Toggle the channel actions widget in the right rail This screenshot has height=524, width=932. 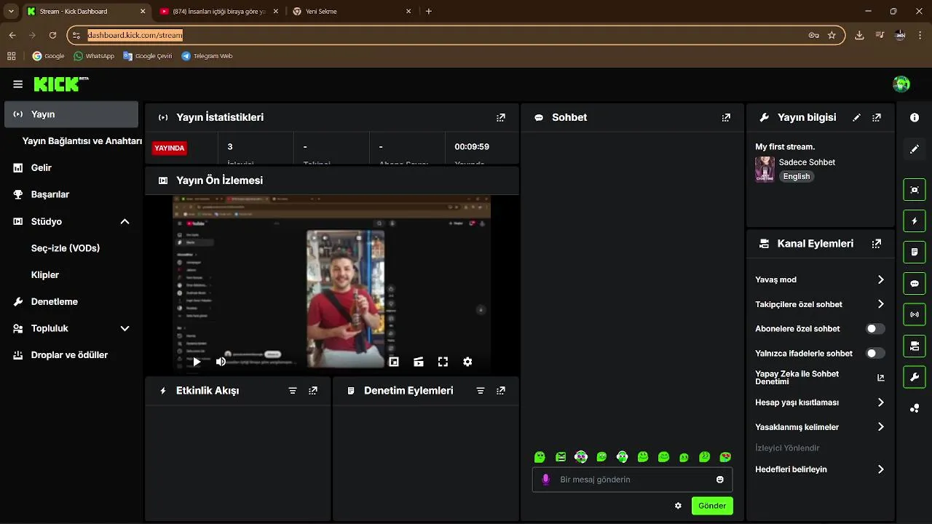(x=915, y=346)
